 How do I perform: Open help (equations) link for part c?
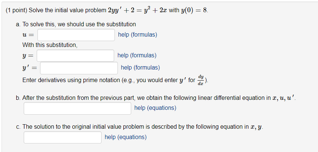[126, 137]
